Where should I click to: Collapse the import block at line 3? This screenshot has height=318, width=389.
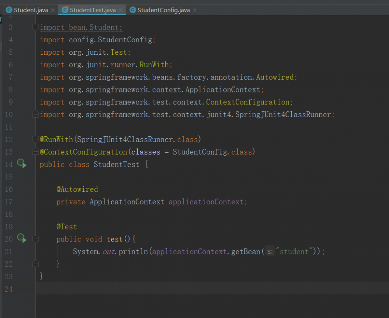(x=36, y=28)
